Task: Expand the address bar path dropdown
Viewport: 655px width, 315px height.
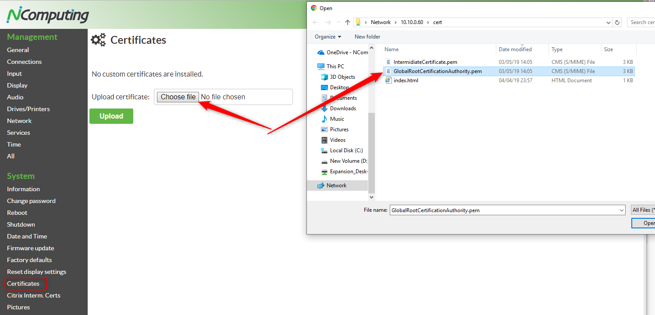Action: click(608, 22)
